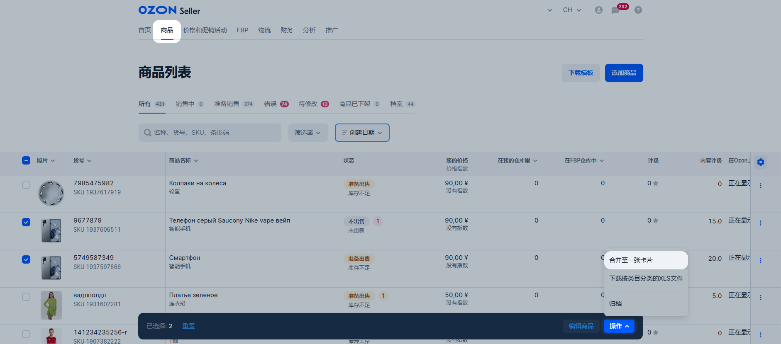Open the CH language selector

[571, 10]
